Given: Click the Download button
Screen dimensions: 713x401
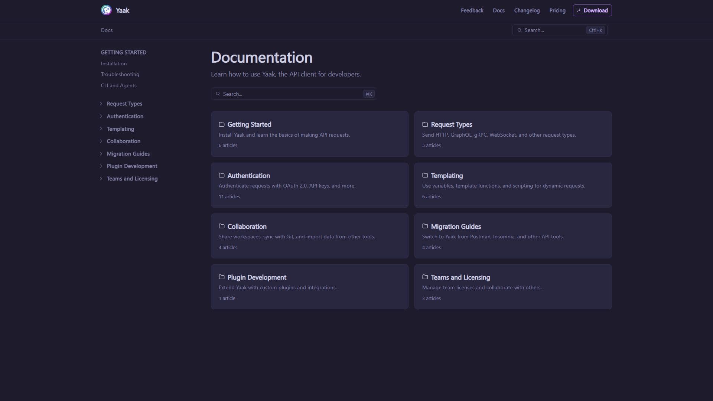Looking at the screenshot, I should point(592,10).
